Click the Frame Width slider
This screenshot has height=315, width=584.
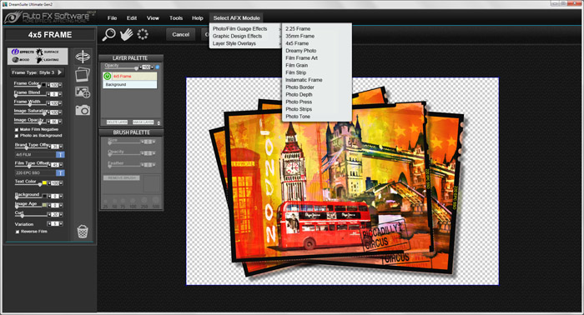(x=30, y=104)
